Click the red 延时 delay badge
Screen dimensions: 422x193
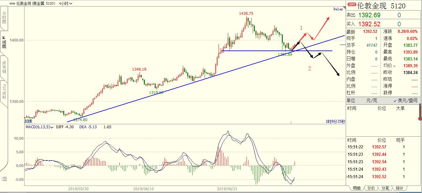click(x=352, y=4)
